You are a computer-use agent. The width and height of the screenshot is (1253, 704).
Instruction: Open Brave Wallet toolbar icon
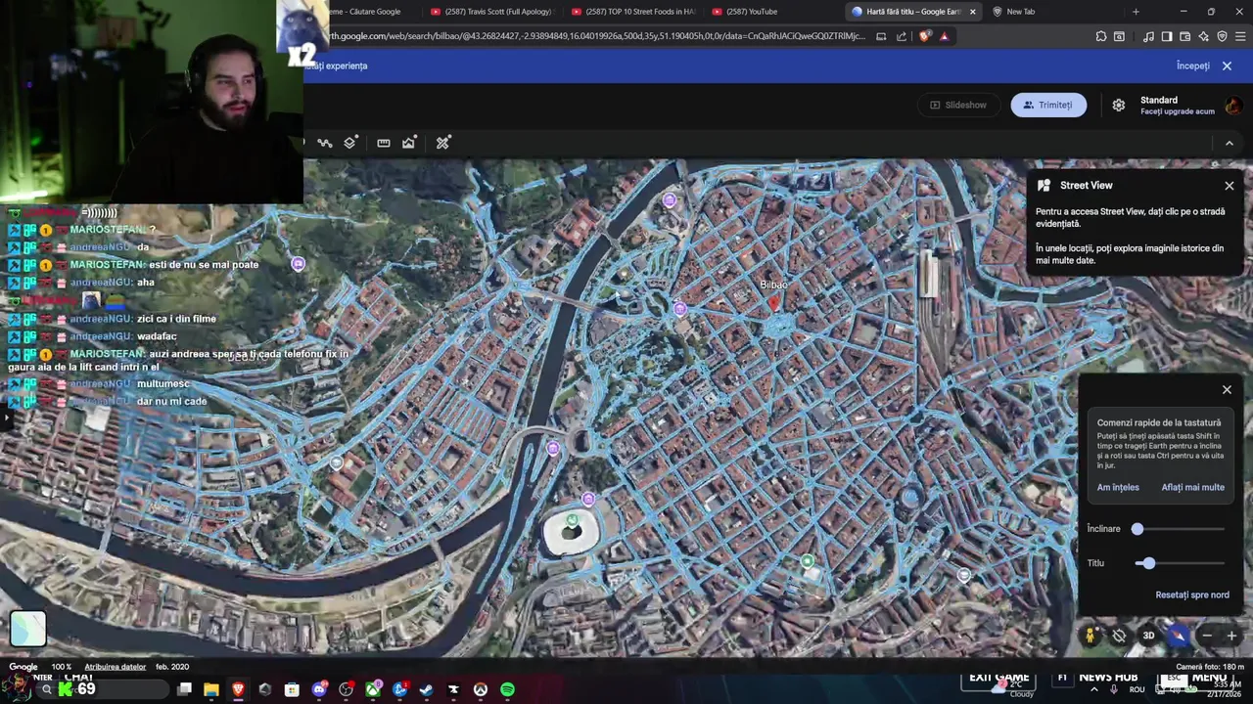[x=1185, y=36]
